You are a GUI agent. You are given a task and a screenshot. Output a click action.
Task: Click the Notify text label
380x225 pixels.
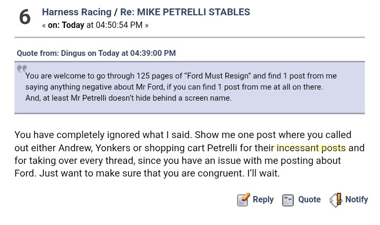tap(356, 199)
